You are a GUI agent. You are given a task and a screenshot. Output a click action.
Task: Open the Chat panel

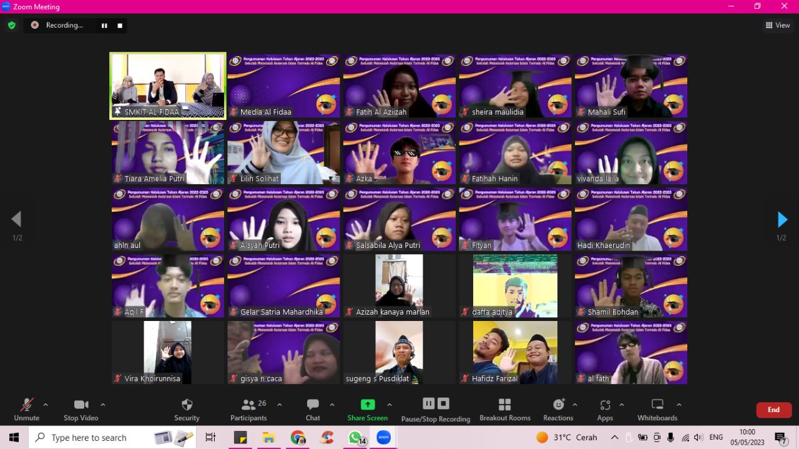click(x=313, y=409)
